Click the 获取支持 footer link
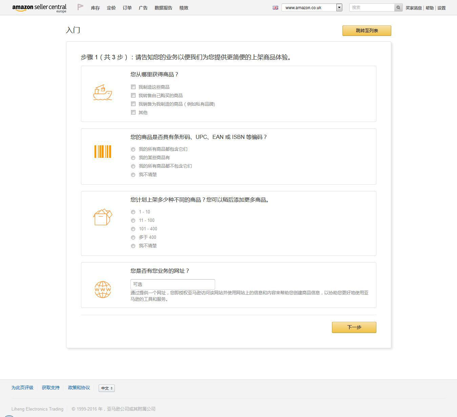457x417 pixels. 50,387
